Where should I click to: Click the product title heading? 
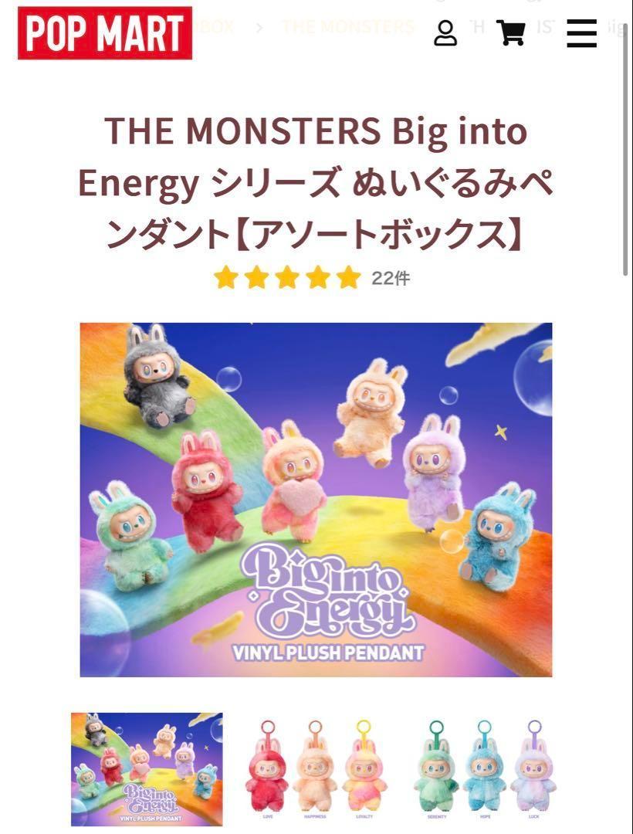(316, 182)
